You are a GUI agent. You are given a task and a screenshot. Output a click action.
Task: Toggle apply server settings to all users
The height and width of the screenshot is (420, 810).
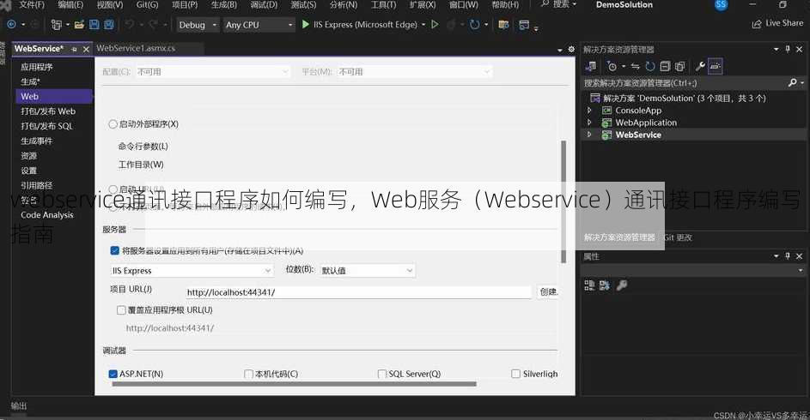point(115,250)
